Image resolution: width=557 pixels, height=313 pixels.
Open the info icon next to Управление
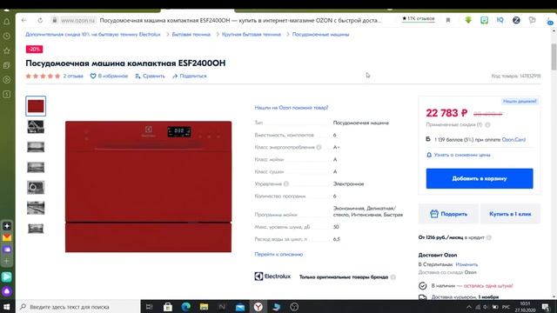286,183
